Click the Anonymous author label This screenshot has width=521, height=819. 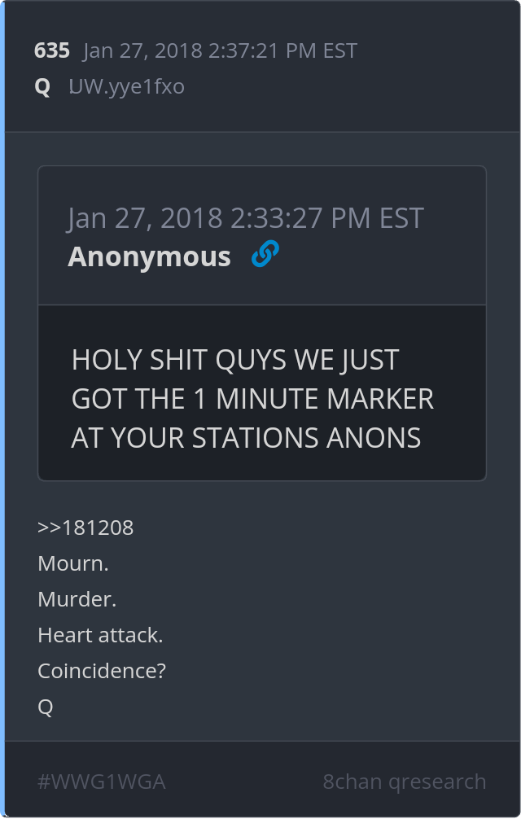(x=149, y=256)
